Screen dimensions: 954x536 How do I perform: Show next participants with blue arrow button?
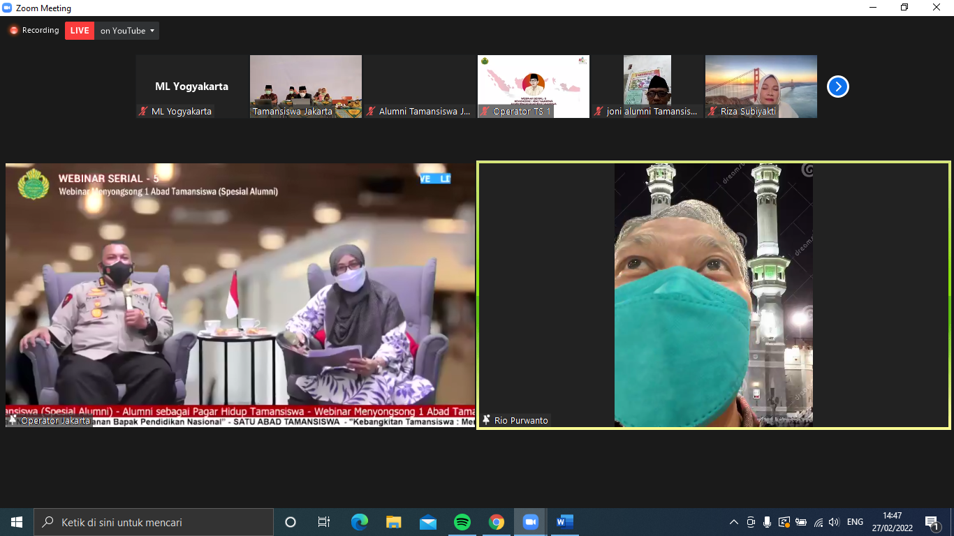click(x=837, y=87)
